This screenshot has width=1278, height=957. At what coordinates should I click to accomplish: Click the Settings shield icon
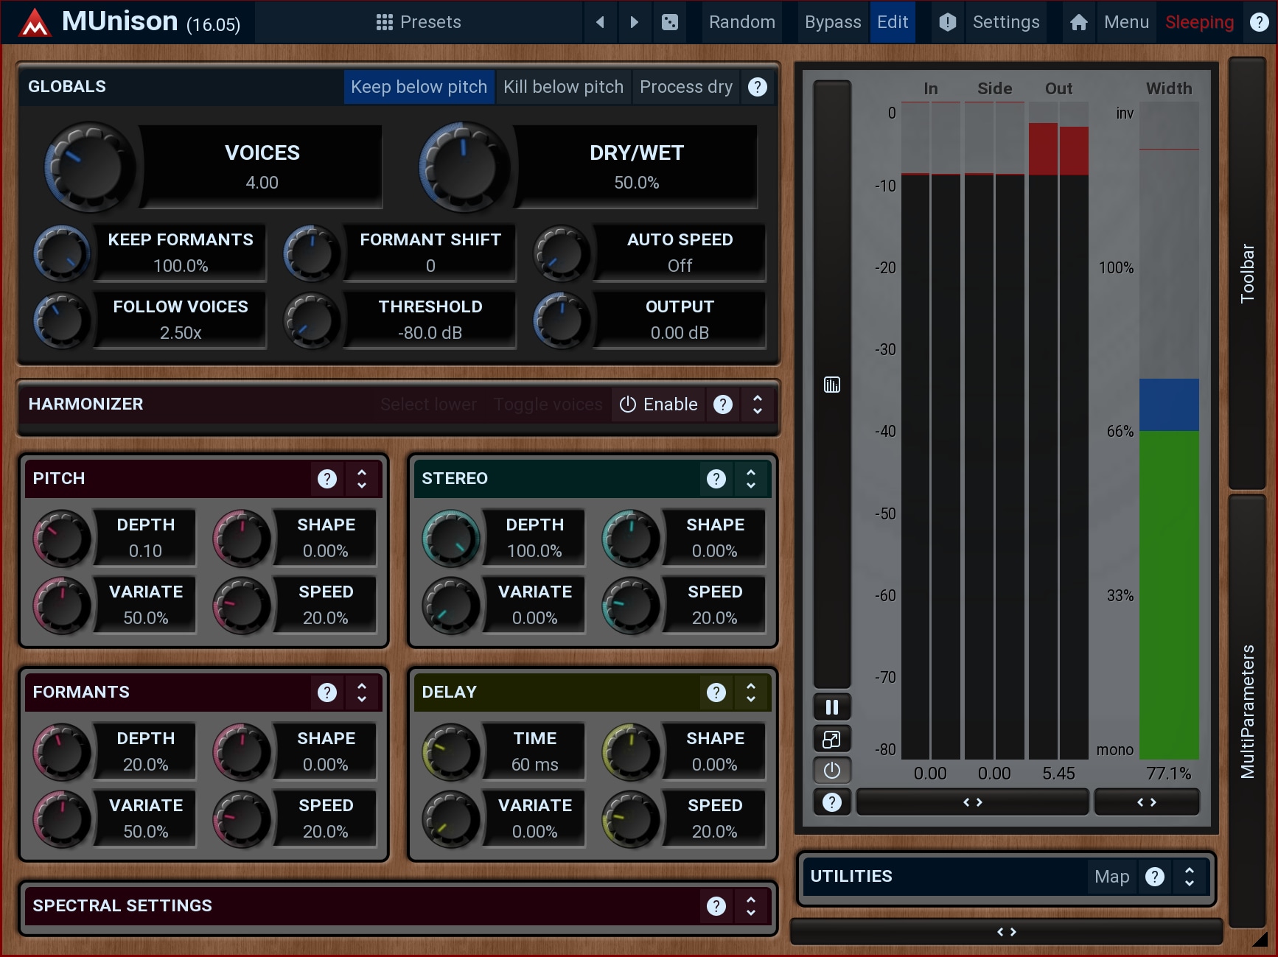pos(948,22)
